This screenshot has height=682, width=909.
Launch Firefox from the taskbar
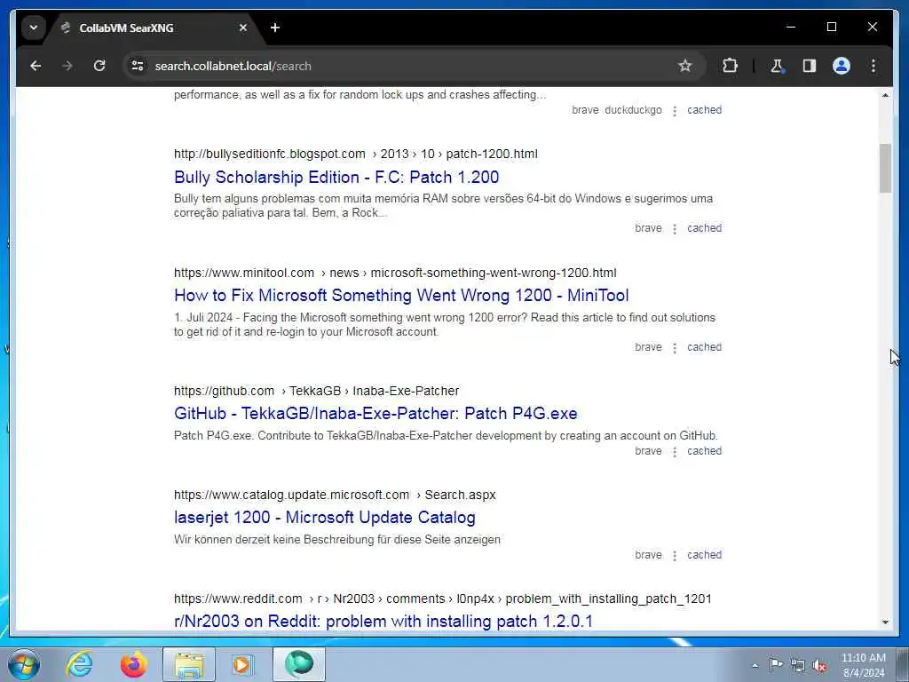click(133, 664)
